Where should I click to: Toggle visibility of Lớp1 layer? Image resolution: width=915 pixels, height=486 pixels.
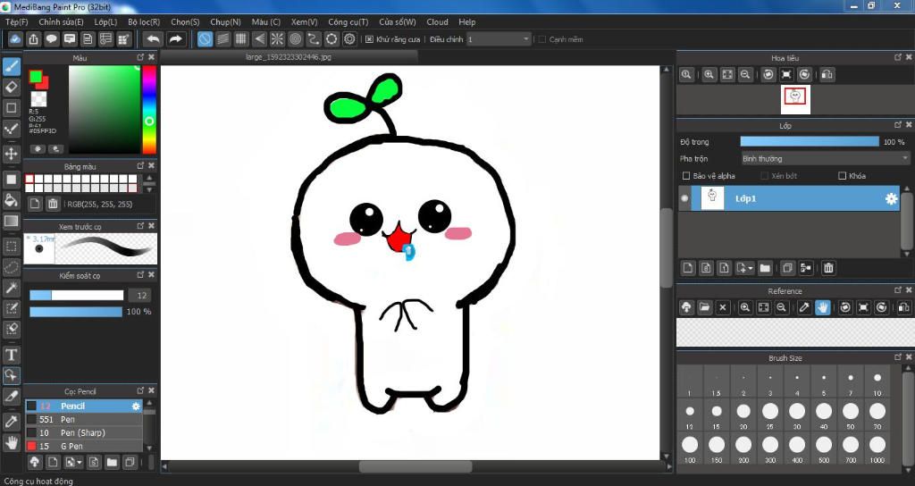click(685, 198)
